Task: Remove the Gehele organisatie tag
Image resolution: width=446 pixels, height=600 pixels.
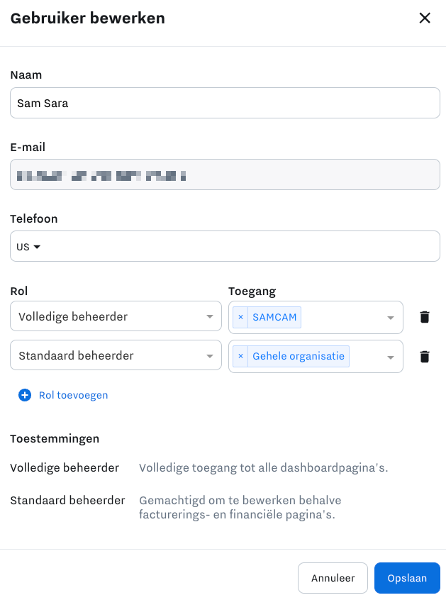Action: pyautogui.click(x=240, y=356)
